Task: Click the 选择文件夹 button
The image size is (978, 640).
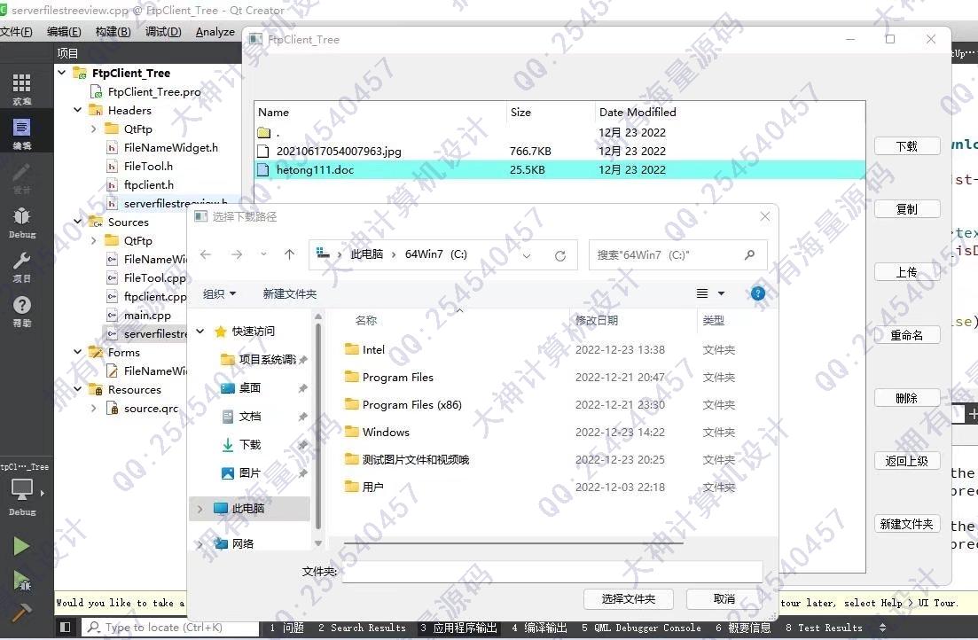Action: (x=628, y=599)
